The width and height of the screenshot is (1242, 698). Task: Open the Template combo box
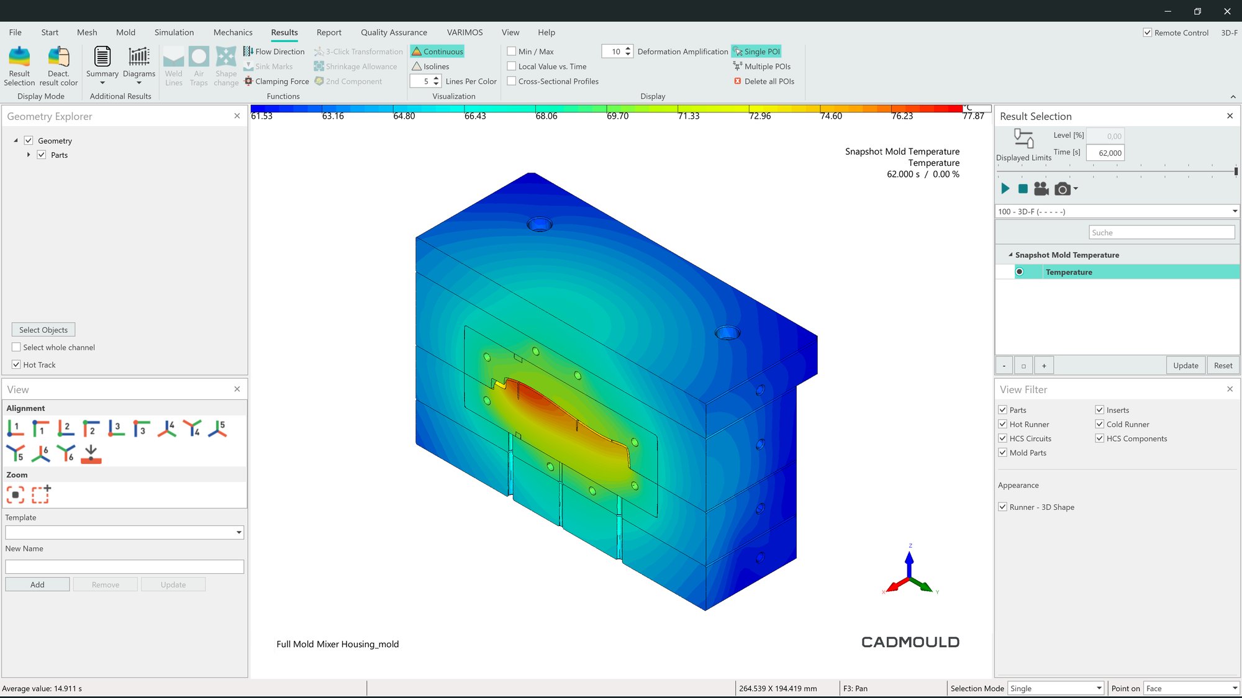pyautogui.click(x=238, y=532)
